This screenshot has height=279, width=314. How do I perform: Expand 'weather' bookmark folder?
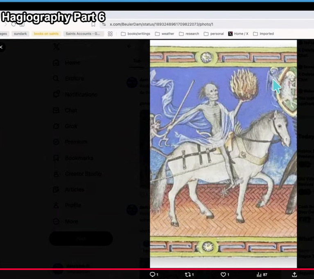[165, 34]
